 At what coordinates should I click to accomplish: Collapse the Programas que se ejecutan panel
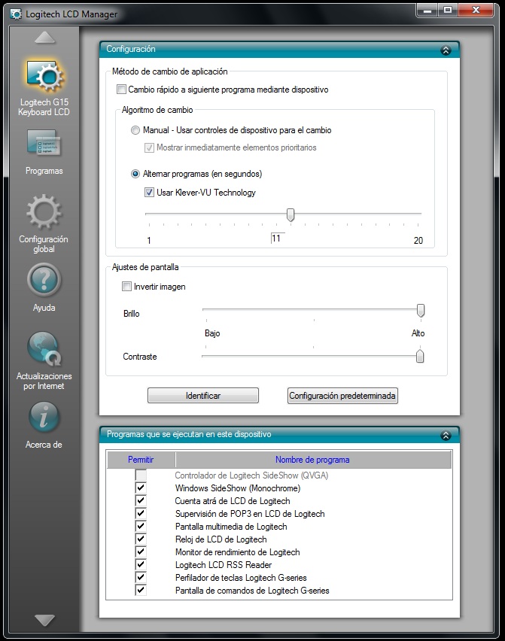pos(446,435)
